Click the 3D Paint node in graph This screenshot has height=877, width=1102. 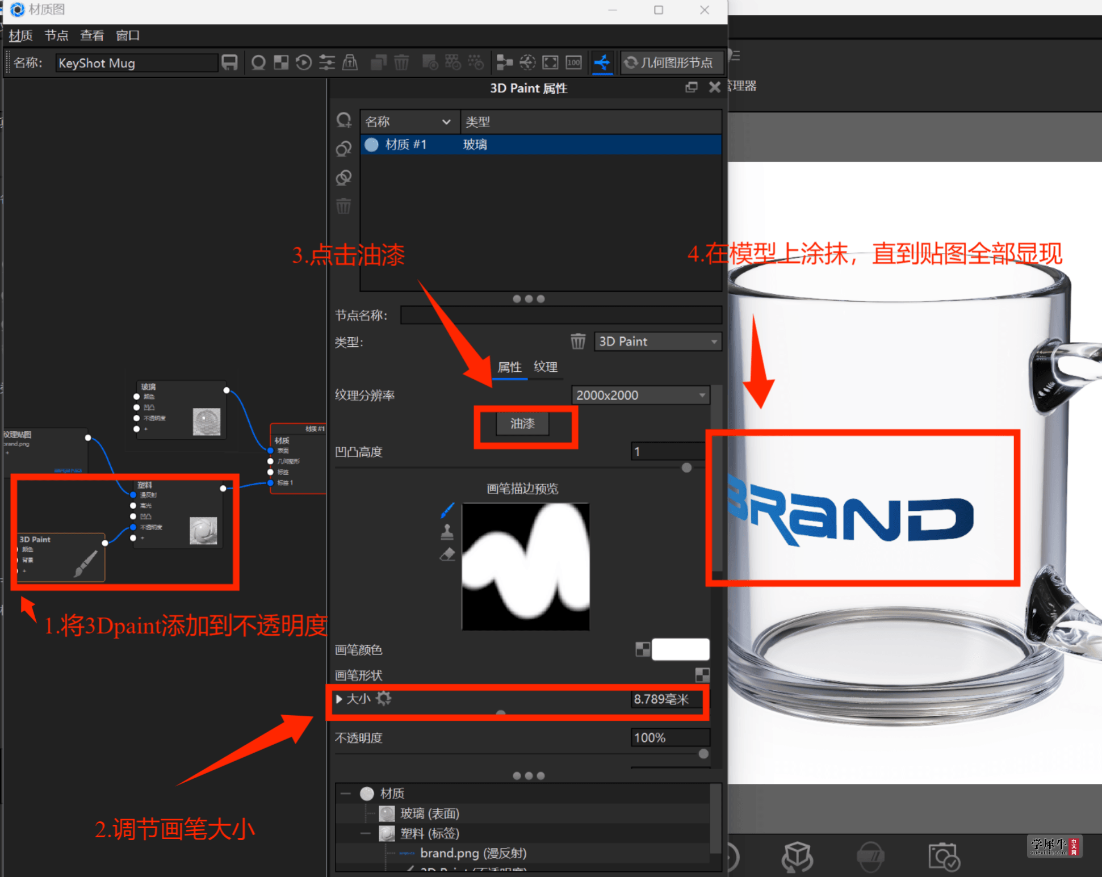coord(61,557)
